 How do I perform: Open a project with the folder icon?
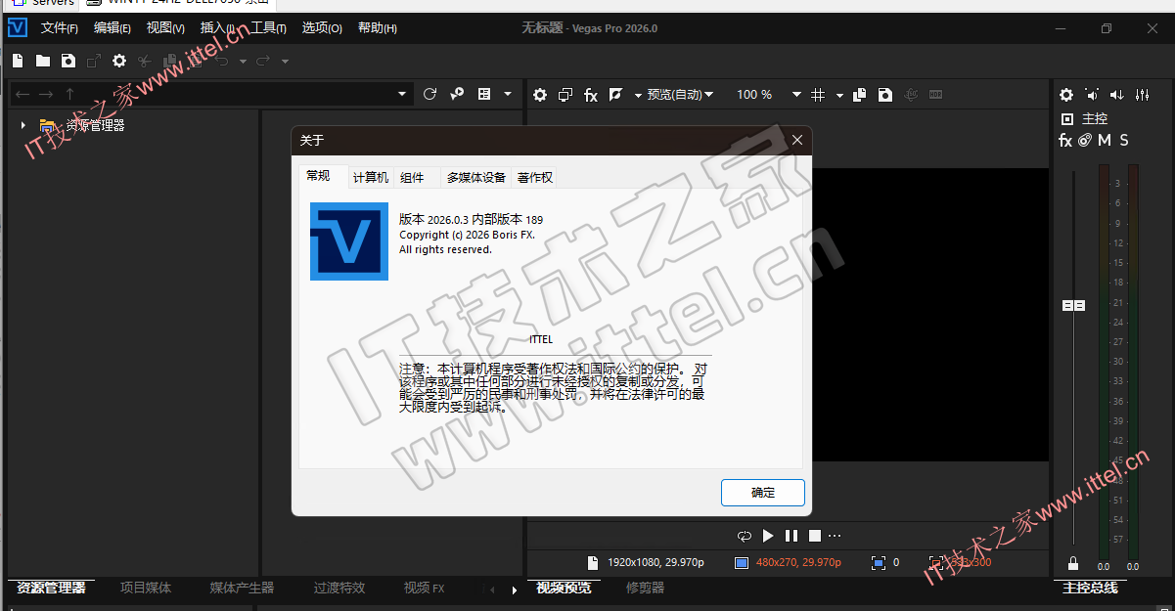(43, 61)
